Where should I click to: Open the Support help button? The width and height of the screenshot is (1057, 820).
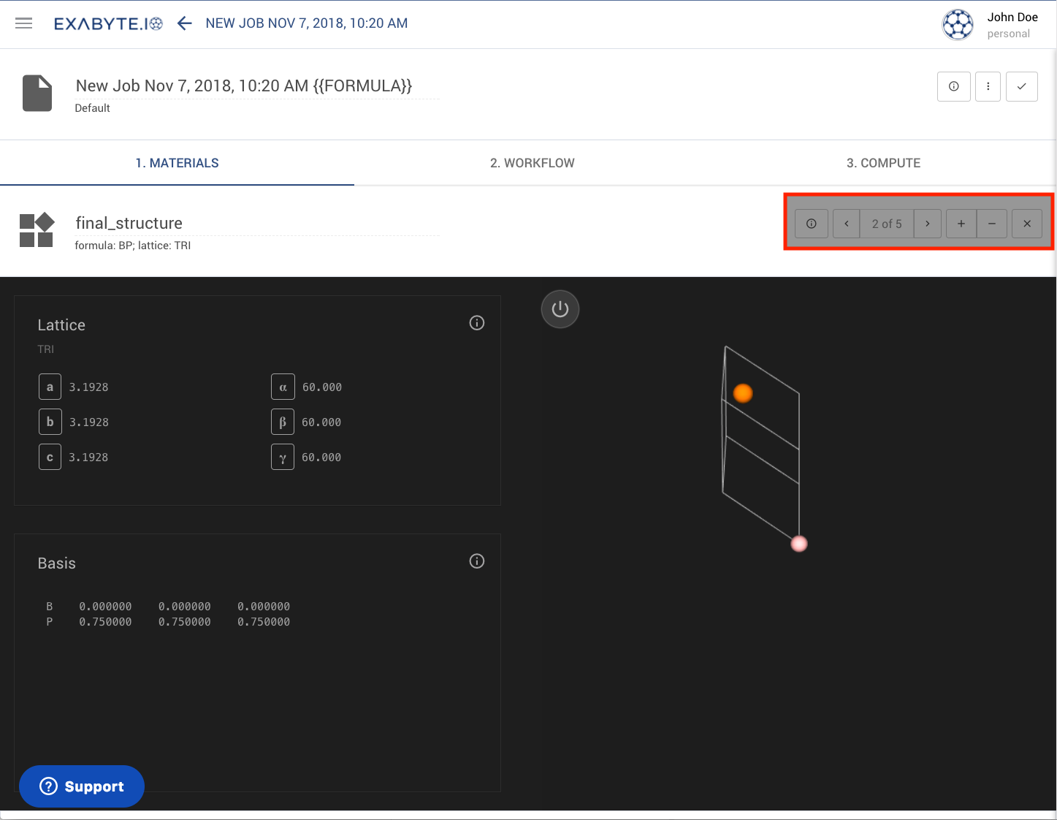click(x=82, y=786)
